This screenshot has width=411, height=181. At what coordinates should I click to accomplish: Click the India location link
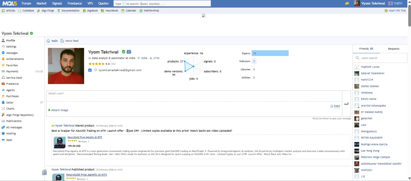tap(144, 58)
